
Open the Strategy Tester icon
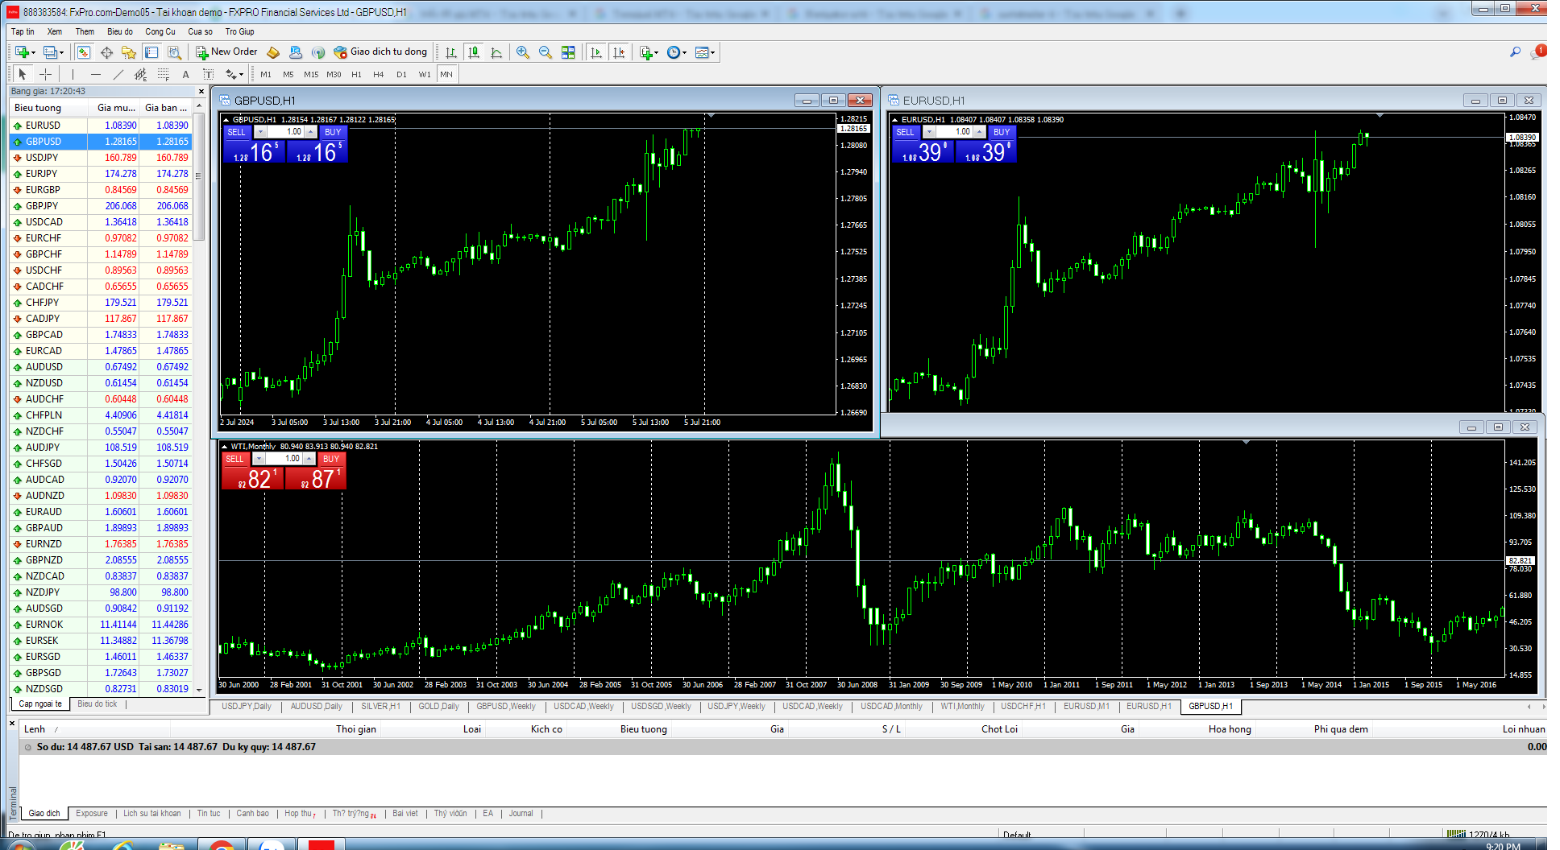tap(174, 52)
